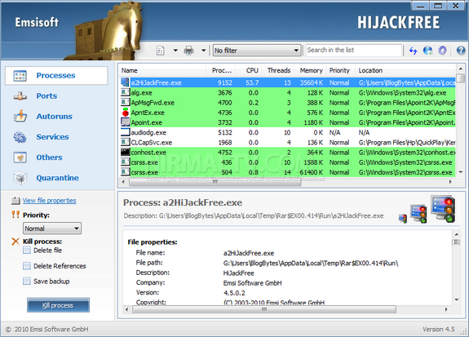Viewport: 469px width, 337px height.
Task: Click the Services gear icon
Action: click(20, 137)
